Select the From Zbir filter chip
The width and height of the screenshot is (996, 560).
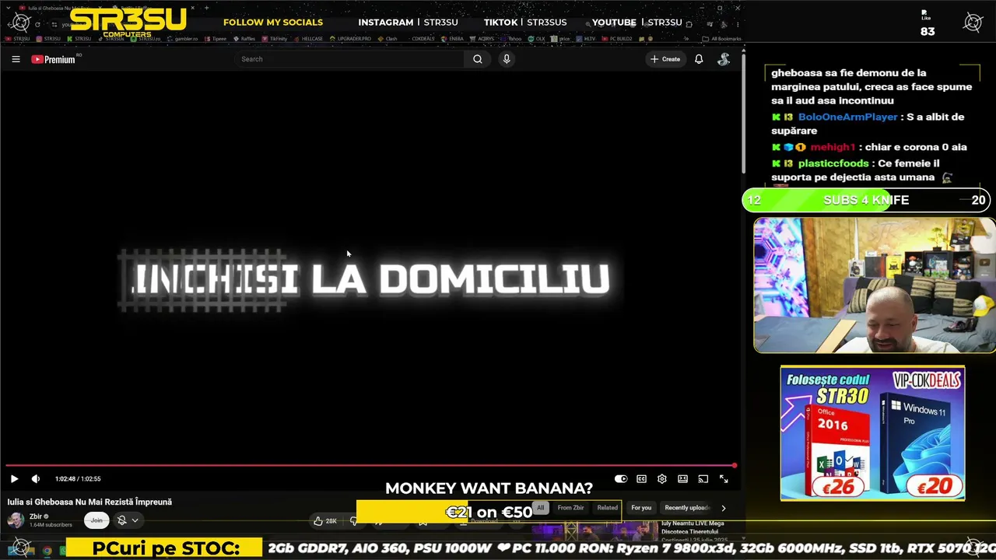570,508
